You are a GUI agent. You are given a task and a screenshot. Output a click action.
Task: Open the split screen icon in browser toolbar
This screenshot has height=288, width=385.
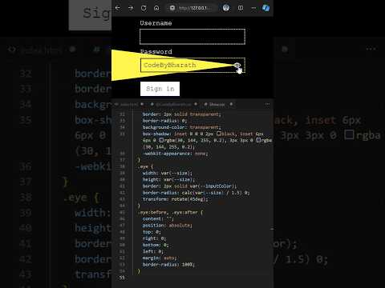click(241, 8)
